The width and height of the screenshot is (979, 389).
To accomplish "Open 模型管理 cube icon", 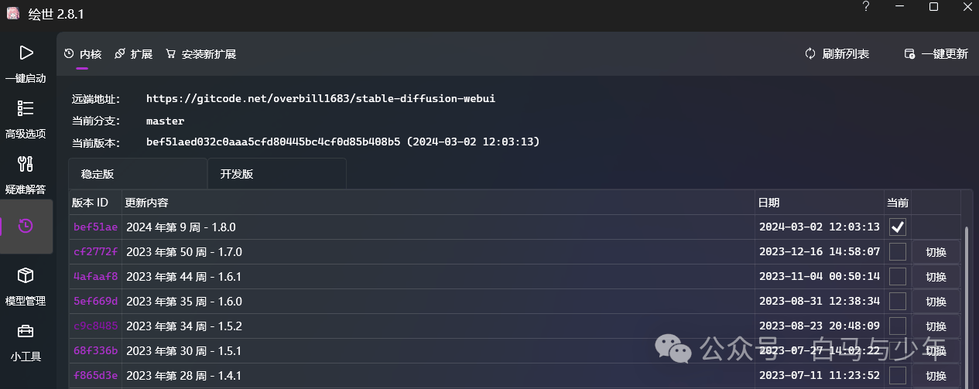I will [x=26, y=275].
